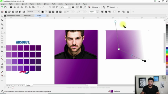
Task: Expand the Alinhar a dropdown
Action: coord(99,7)
